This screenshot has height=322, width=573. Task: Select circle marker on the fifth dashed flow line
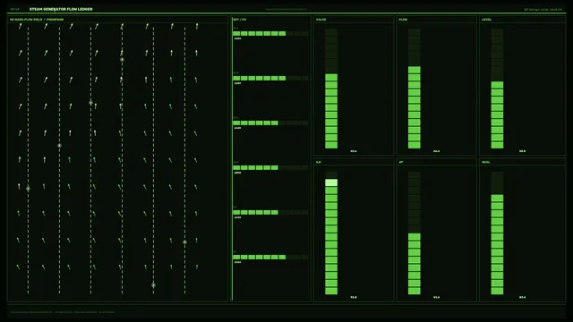coord(153,285)
